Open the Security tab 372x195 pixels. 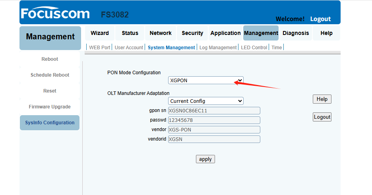coord(192,33)
